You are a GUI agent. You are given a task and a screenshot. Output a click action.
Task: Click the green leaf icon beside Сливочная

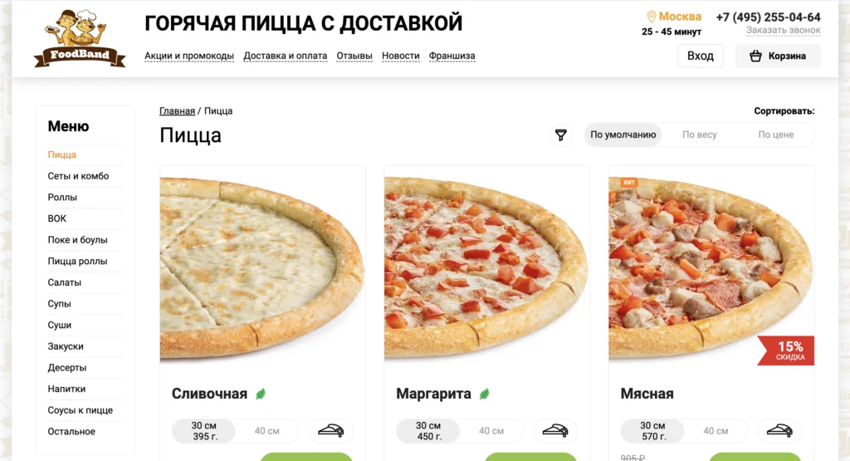261,394
